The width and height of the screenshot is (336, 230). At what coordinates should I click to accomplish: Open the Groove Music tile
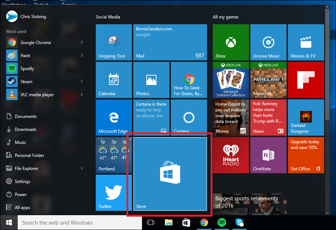click(x=268, y=42)
